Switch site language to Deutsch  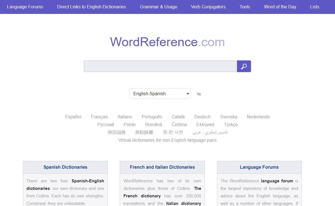pos(202,117)
